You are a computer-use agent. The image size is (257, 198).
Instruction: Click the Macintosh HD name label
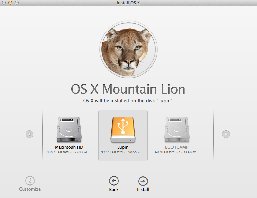pos(69,147)
